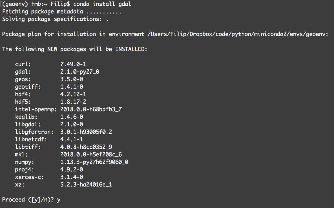Click the geos package entry
This screenshot has width=334, height=208.
click(x=49, y=79)
